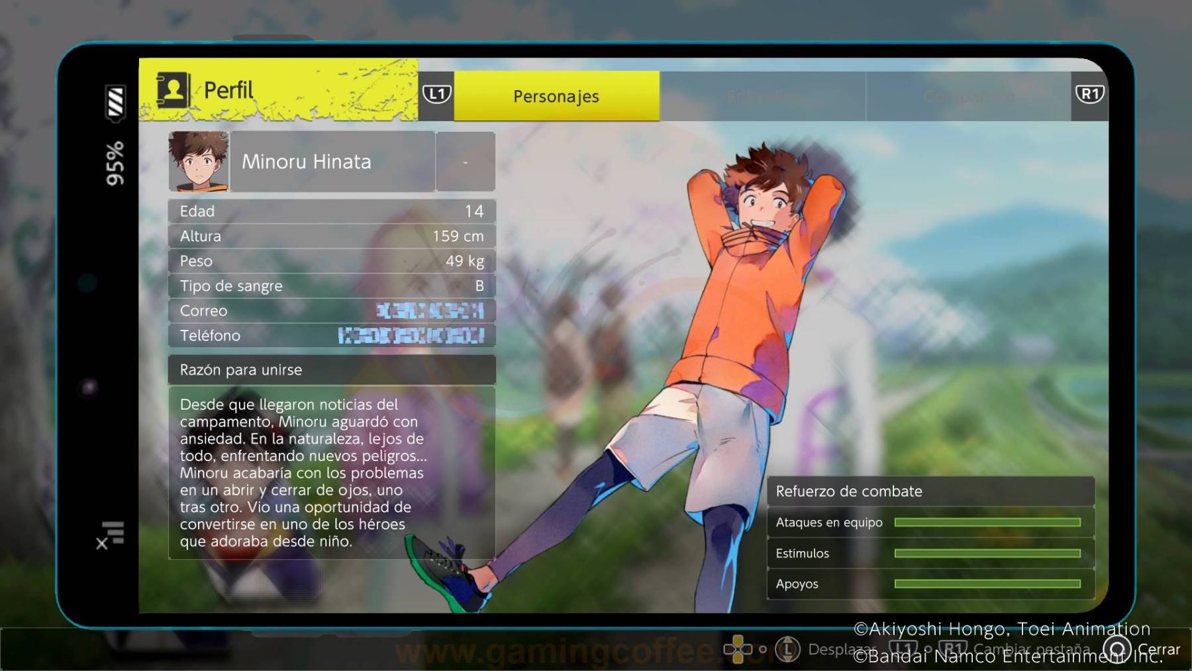Click the 95% battery percentage
1192x671 pixels.
tap(115, 163)
